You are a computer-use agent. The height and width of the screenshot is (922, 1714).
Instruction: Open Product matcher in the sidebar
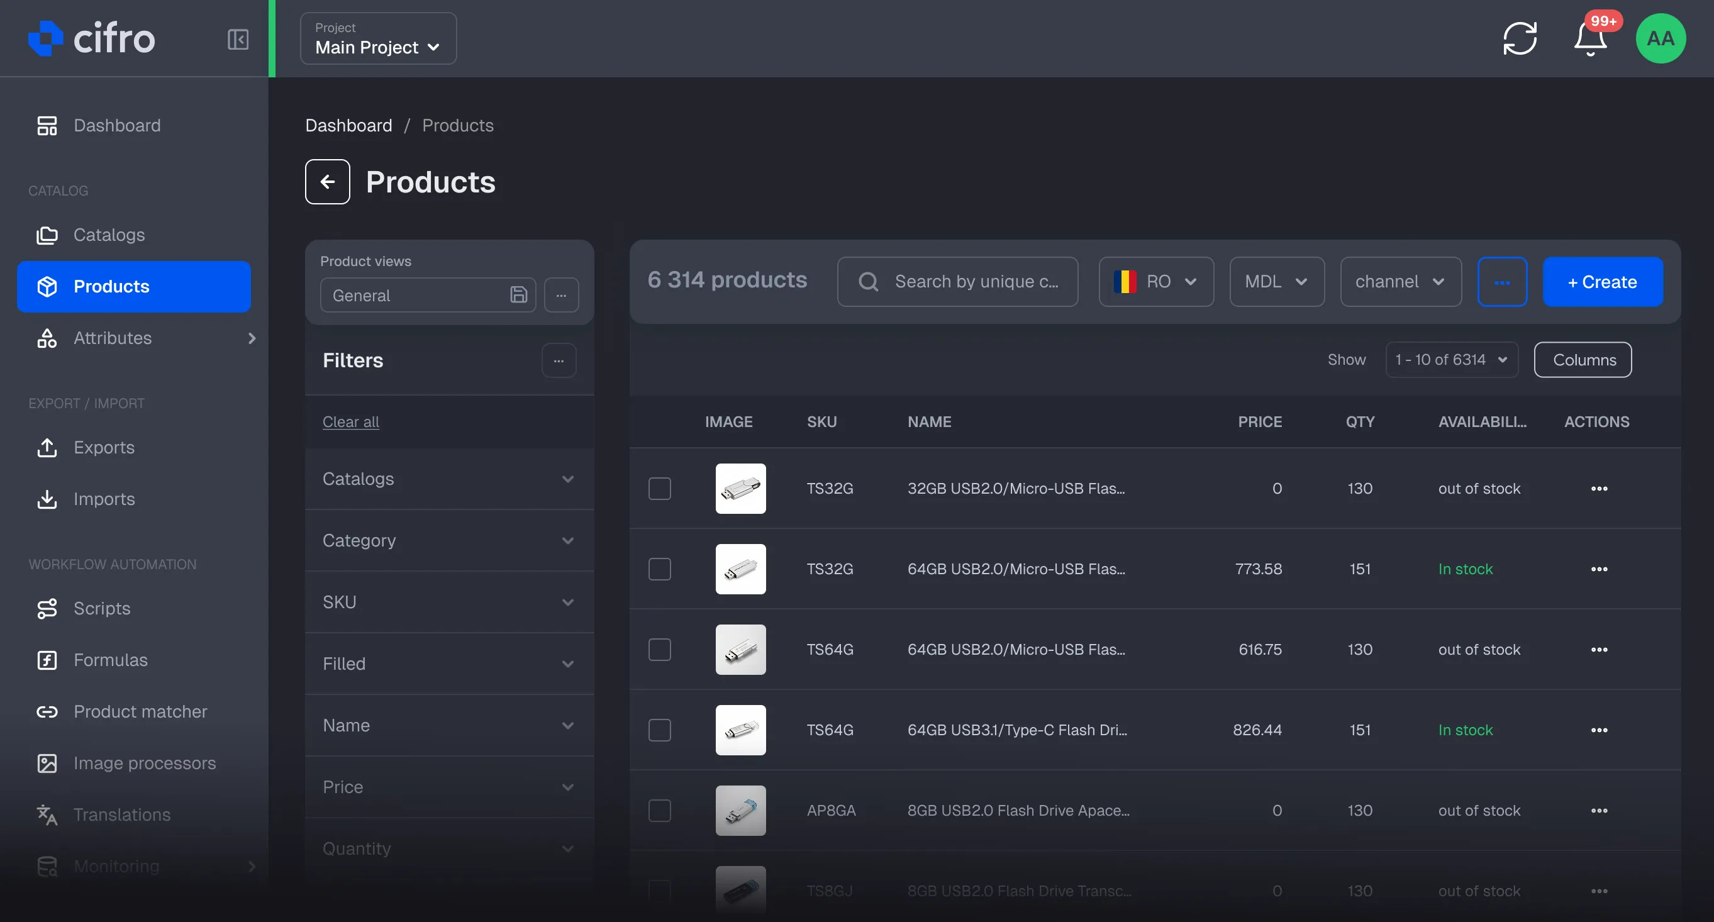coord(134,711)
